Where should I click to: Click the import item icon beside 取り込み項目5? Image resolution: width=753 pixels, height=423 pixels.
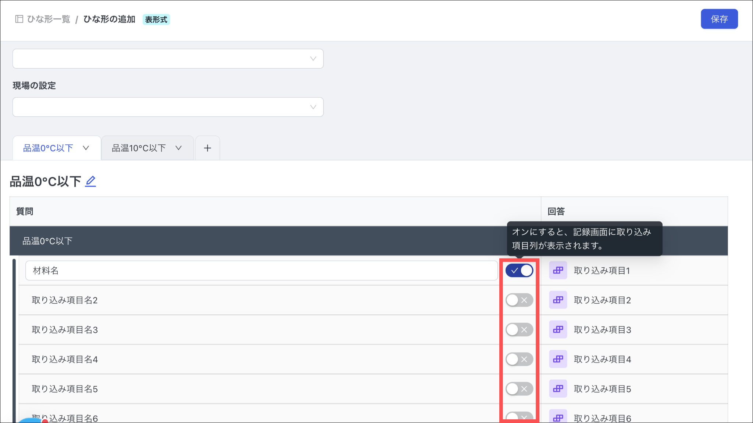(x=558, y=389)
